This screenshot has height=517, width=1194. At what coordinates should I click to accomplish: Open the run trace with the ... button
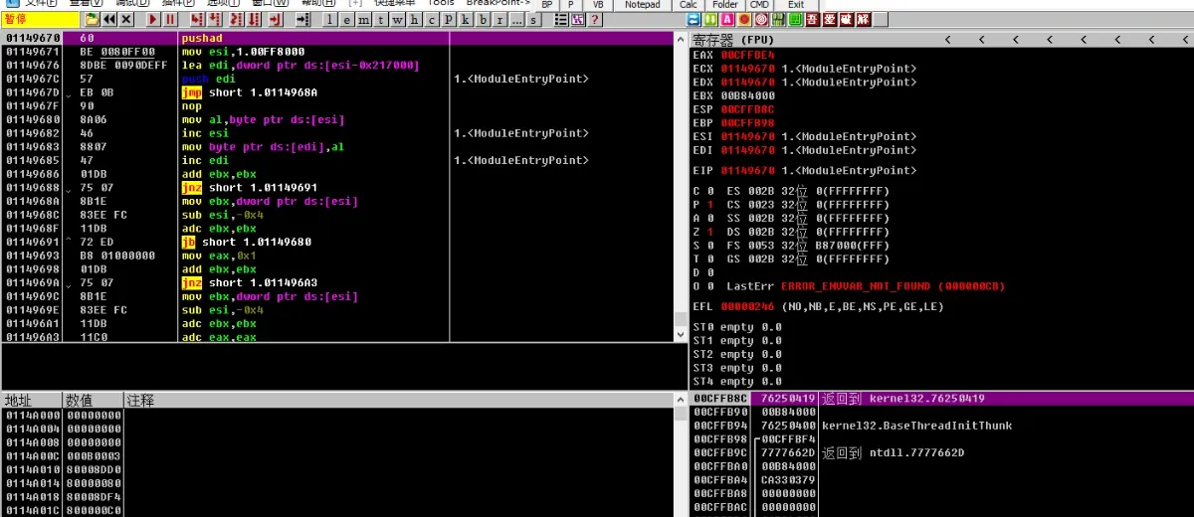tap(516, 19)
